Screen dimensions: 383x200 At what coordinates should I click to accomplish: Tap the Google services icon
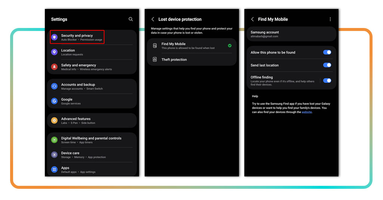tap(55, 101)
